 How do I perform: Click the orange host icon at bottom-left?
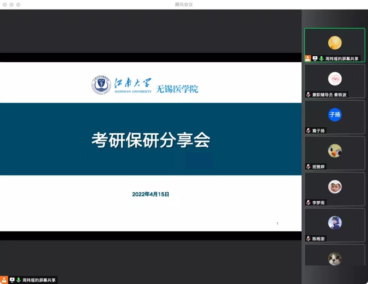(4, 280)
